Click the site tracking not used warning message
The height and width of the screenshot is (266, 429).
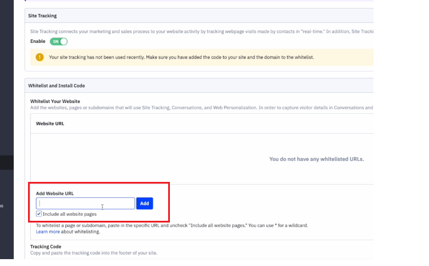coord(181,57)
